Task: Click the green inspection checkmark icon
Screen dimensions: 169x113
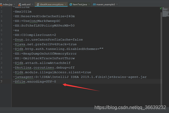Action: pos(161,8)
